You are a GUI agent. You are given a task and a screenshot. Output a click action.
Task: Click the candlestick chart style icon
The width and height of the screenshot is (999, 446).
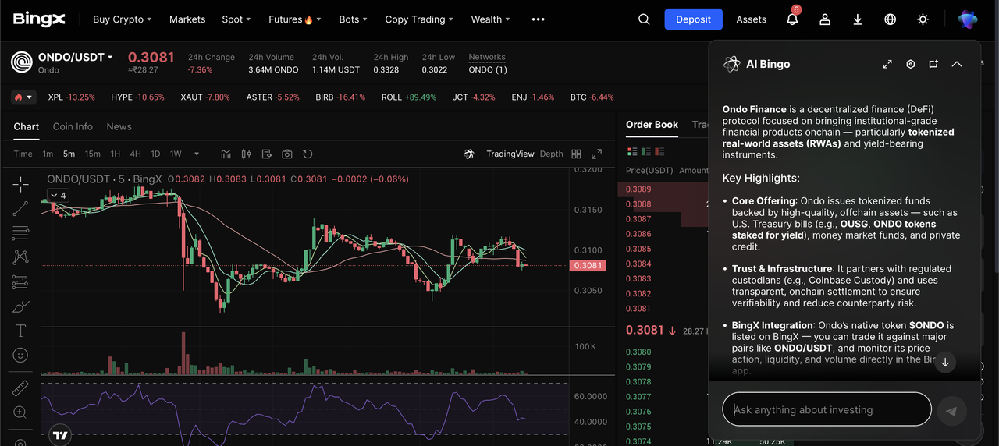[x=247, y=154]
